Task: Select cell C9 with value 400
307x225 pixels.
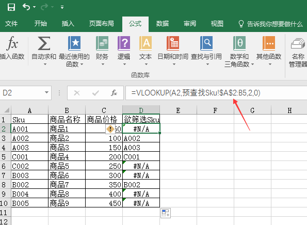Action: click(104, 194)
